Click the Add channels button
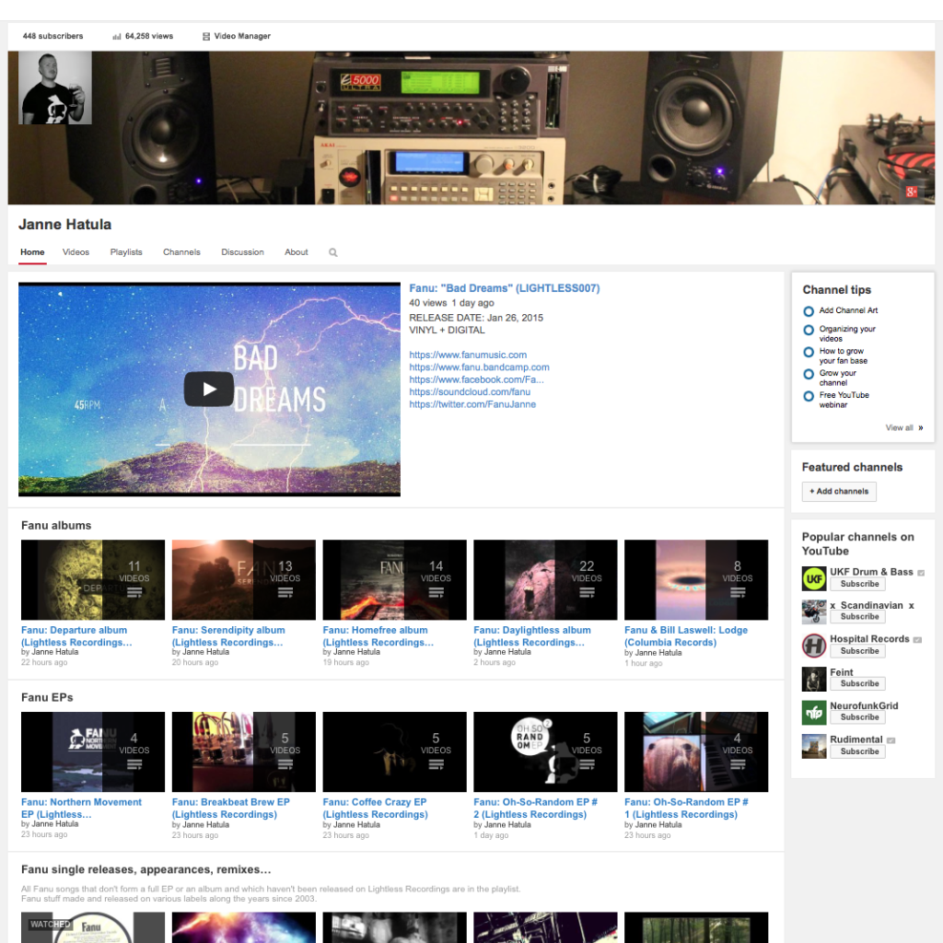The width and height of the screenshot is (943, 943). (x=839, y=492)
